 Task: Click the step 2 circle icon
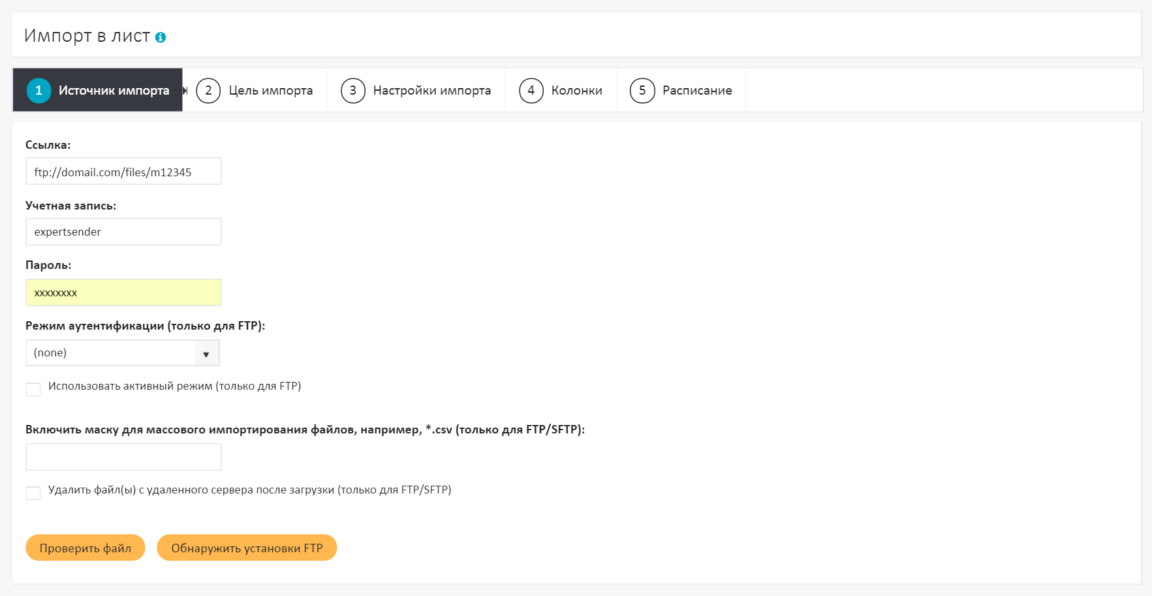coord(208,91)
